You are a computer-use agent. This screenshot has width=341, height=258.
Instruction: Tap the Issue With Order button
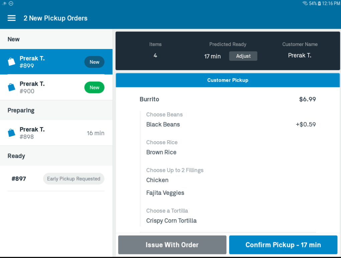point(172,245)
